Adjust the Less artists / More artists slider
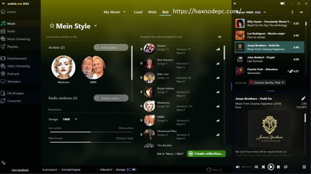This screenshot has height=174, width=311. pos(91,132)
